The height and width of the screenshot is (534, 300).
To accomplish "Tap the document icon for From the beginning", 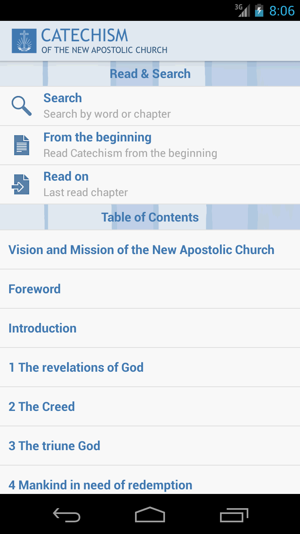I will click(x=22, y=145).
